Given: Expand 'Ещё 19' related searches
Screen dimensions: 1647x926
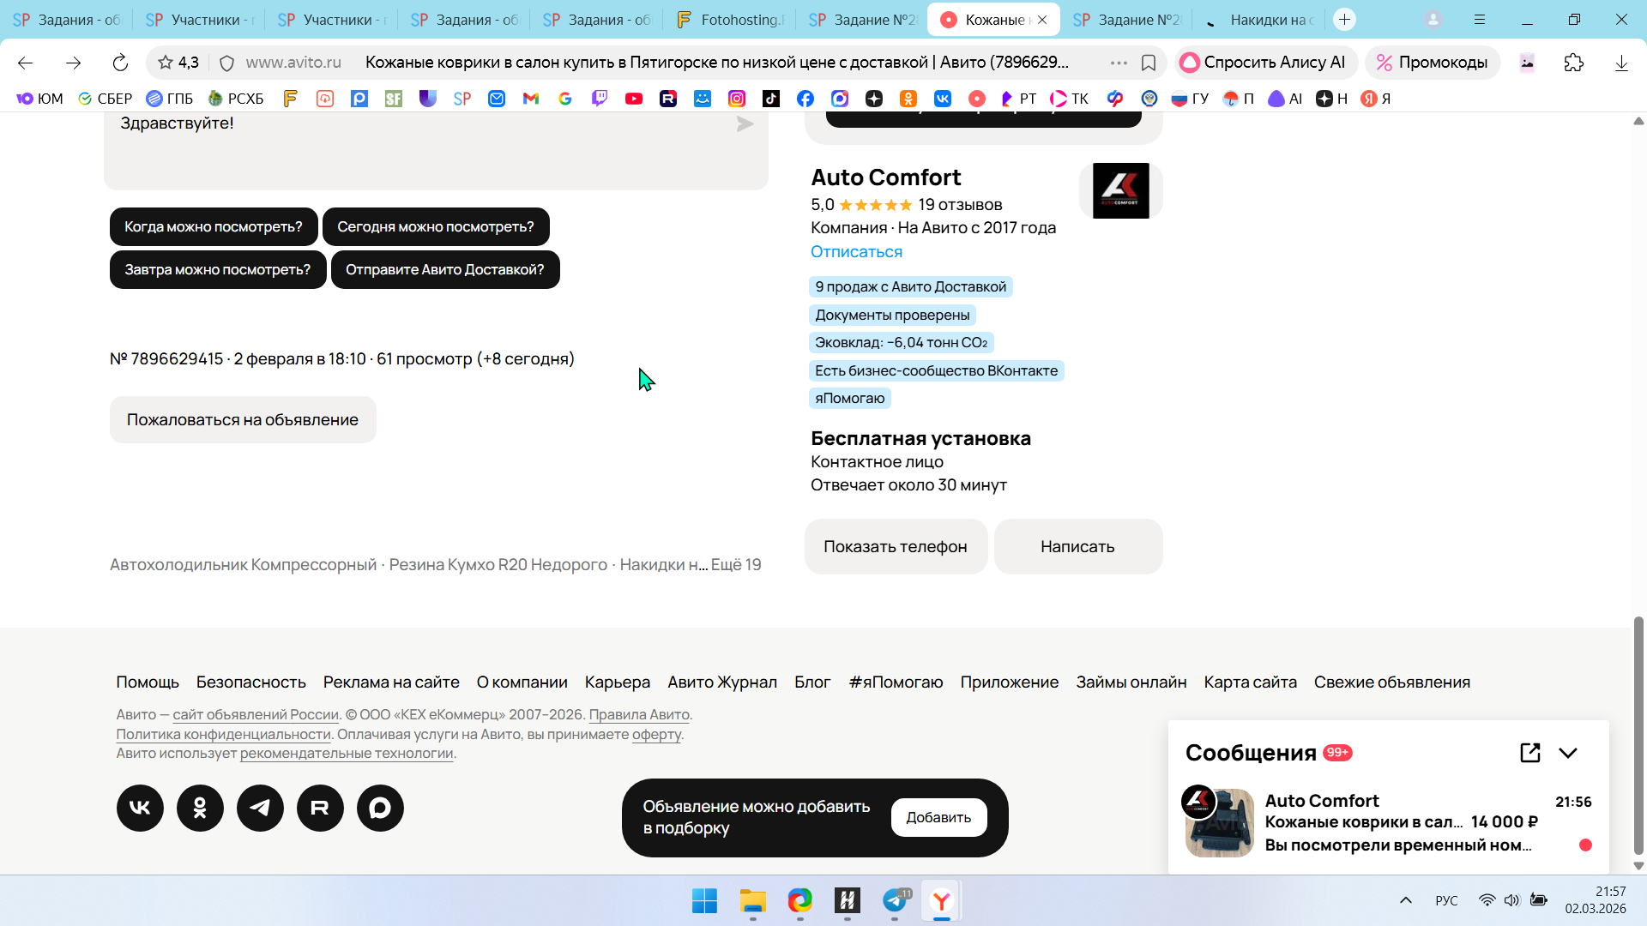Looking at the screenshot, I should [x=736, y=565].
